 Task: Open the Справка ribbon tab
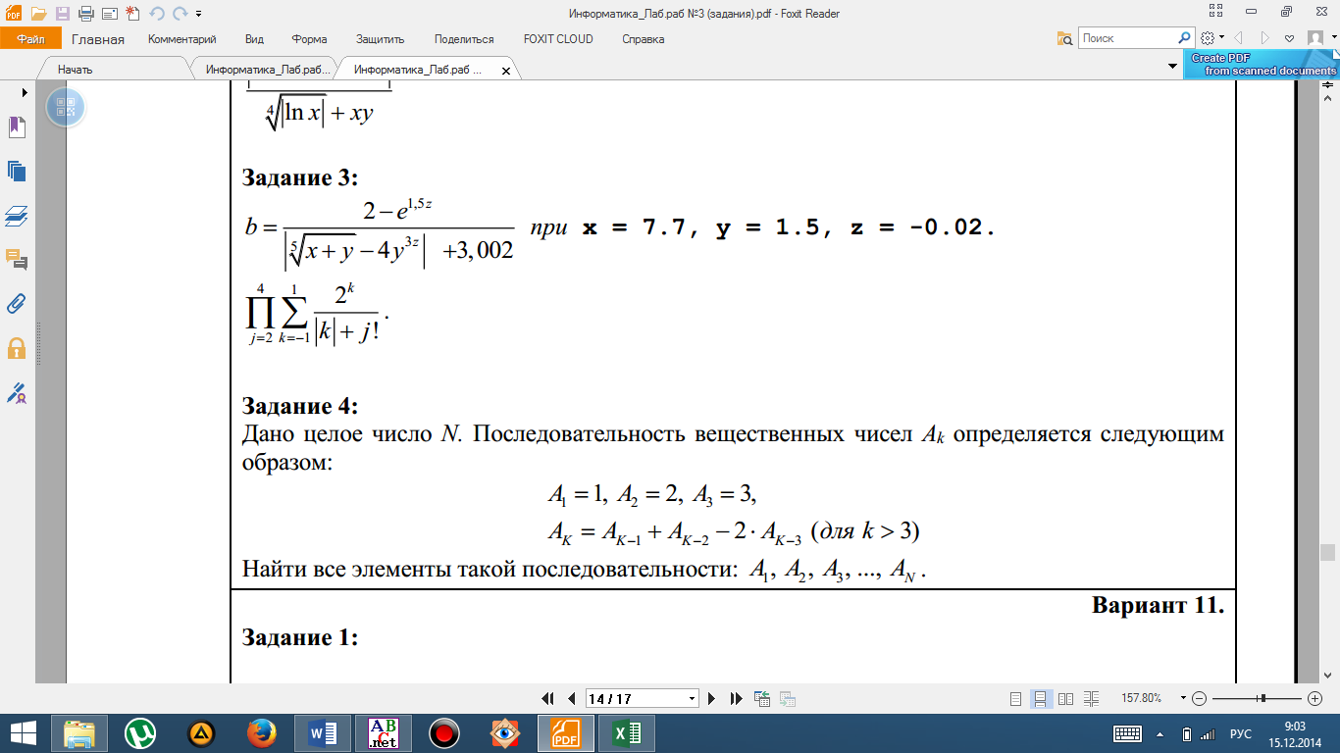coord(644,39)
